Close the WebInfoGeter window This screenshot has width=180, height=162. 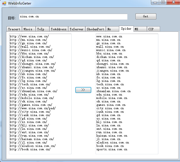tap(173, 2)
